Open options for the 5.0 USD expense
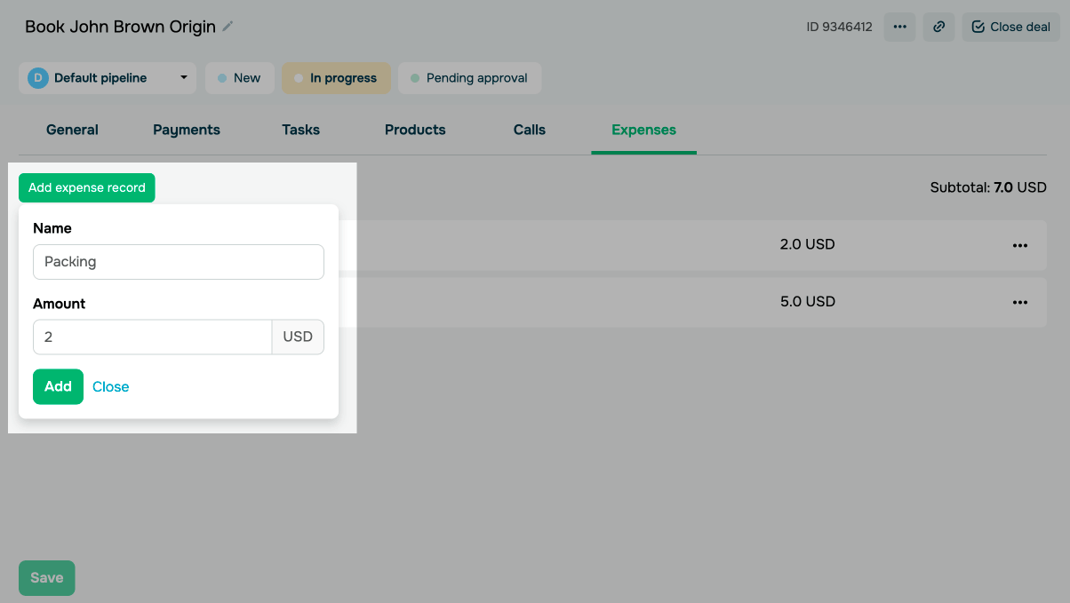Viewport: 1070px width, 603px height. coord(1019,302)
